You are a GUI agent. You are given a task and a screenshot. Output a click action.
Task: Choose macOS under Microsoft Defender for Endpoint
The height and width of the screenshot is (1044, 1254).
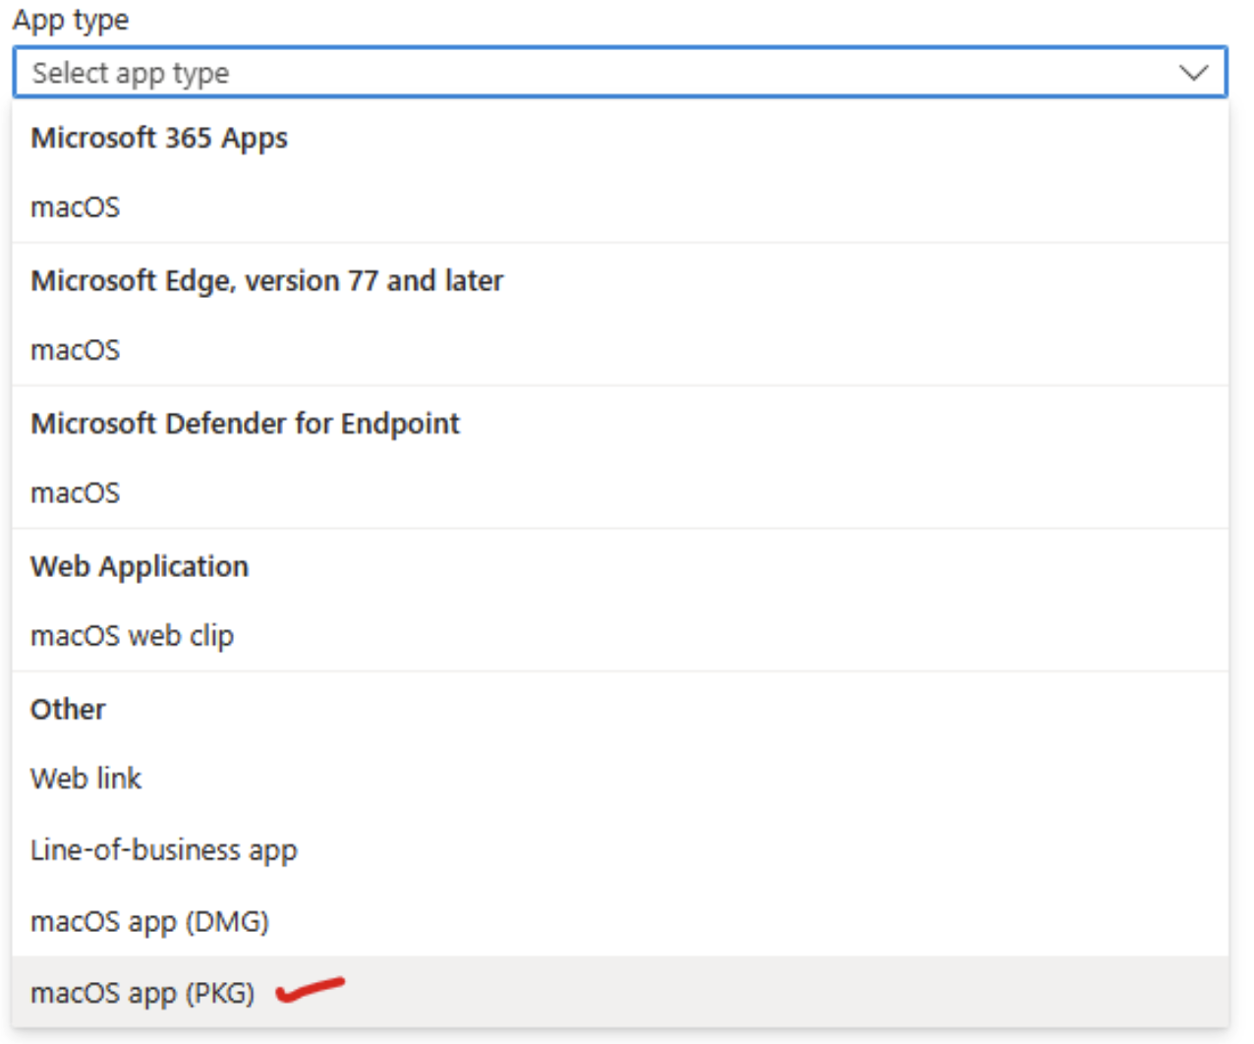click(x=620, y=493)
